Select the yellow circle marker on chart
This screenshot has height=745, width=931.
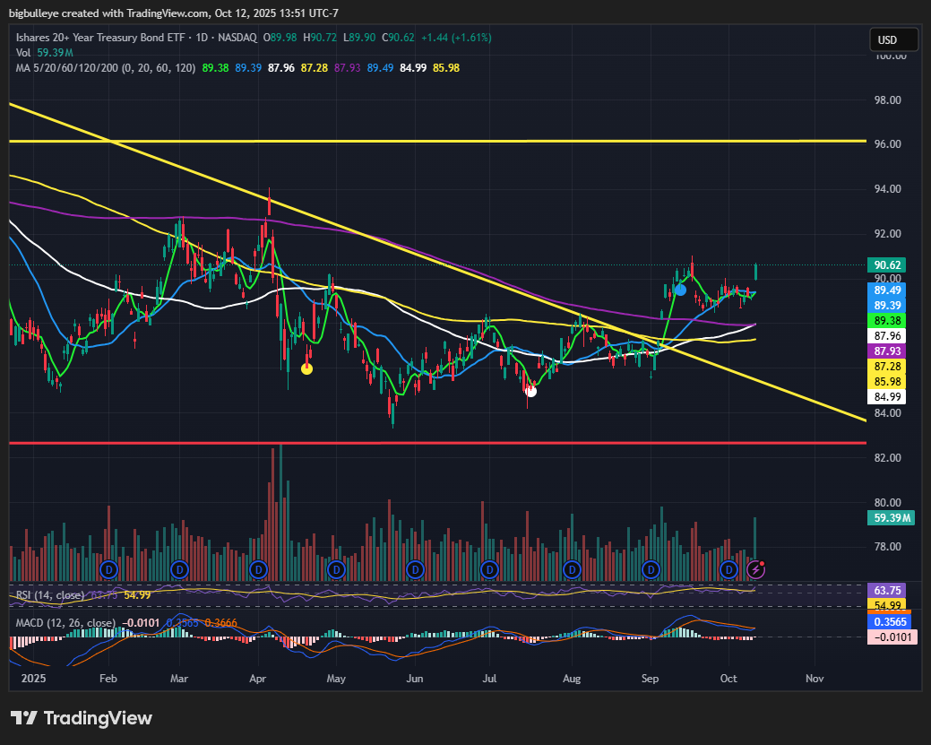(x=306, y=369)
